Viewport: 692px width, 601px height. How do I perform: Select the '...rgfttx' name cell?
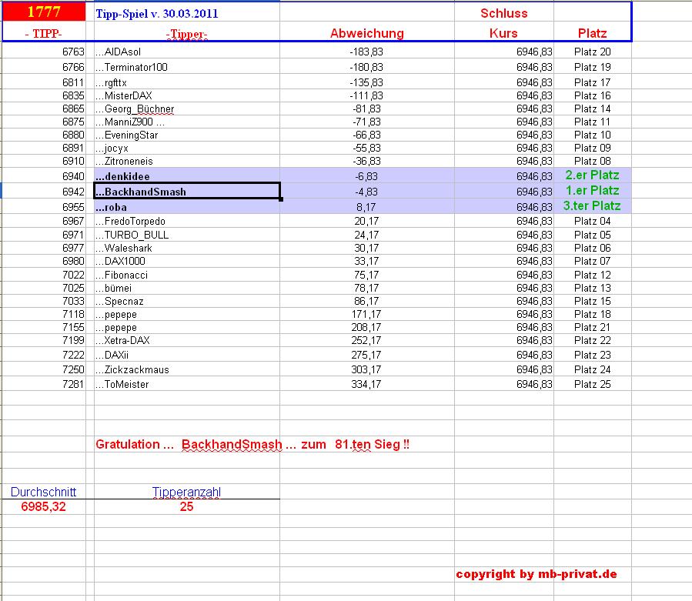pos(187,82)
